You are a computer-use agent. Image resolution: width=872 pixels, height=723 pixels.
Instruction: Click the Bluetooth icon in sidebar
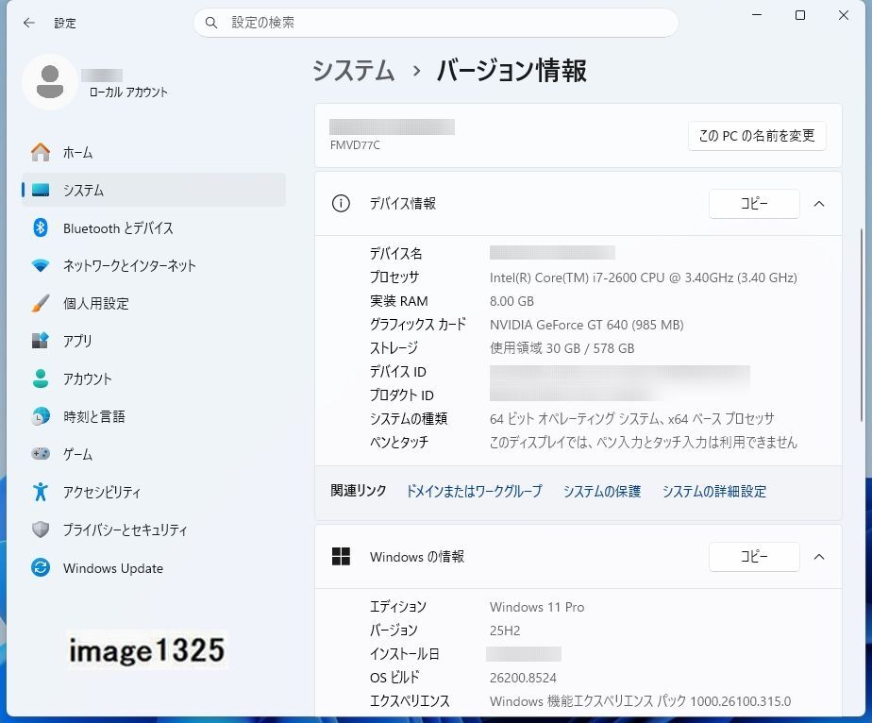[x=41, y=227]
